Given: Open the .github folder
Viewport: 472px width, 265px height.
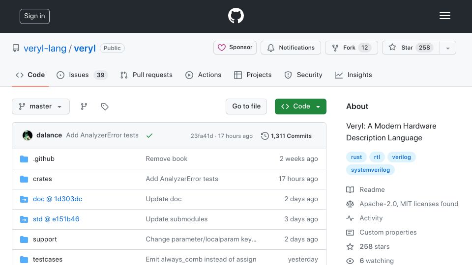Looking at the screenshot, I should point(44,159).
